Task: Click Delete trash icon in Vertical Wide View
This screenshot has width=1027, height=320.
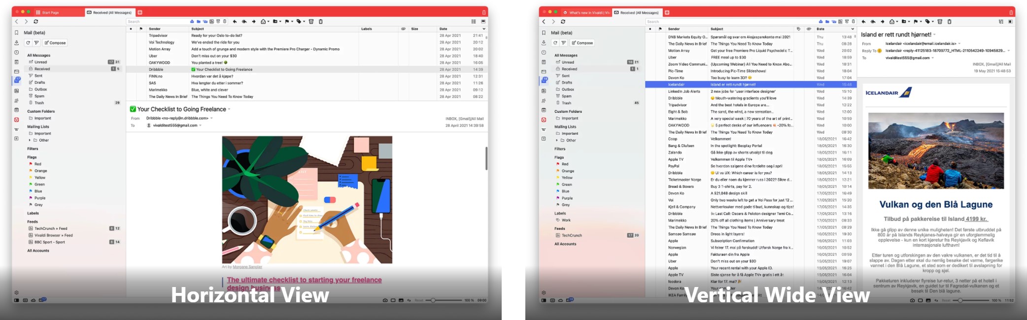Action: (x=949, y=22)
